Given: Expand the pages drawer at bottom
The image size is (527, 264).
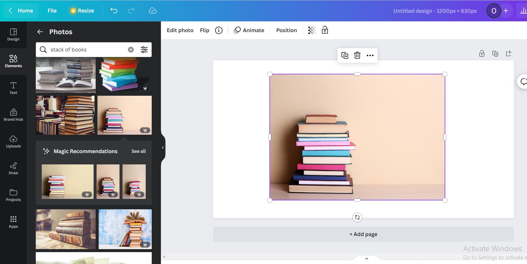Looking at the screenshot, I should [x=367, y=259].
